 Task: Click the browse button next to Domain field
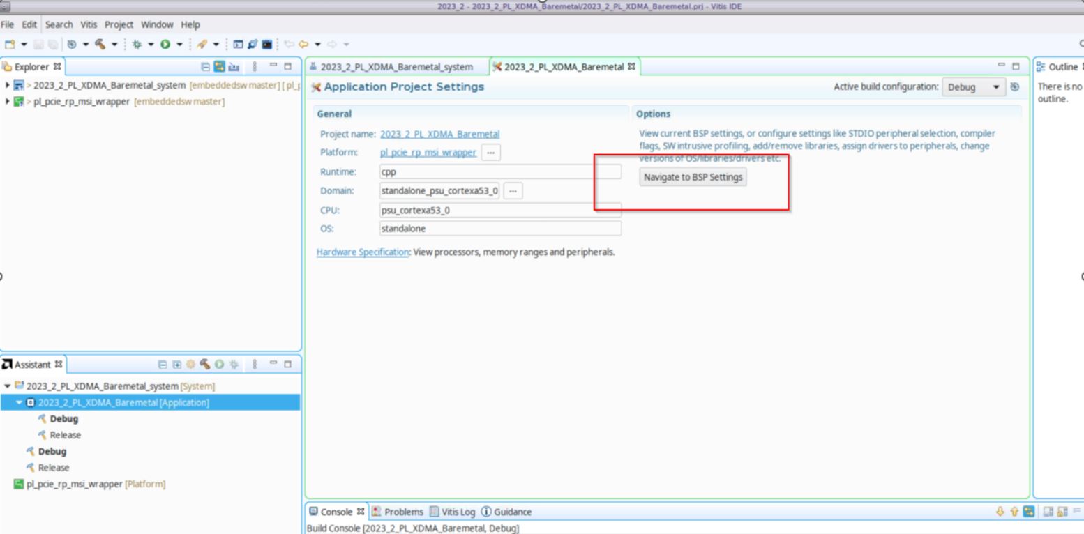point(513,190)
